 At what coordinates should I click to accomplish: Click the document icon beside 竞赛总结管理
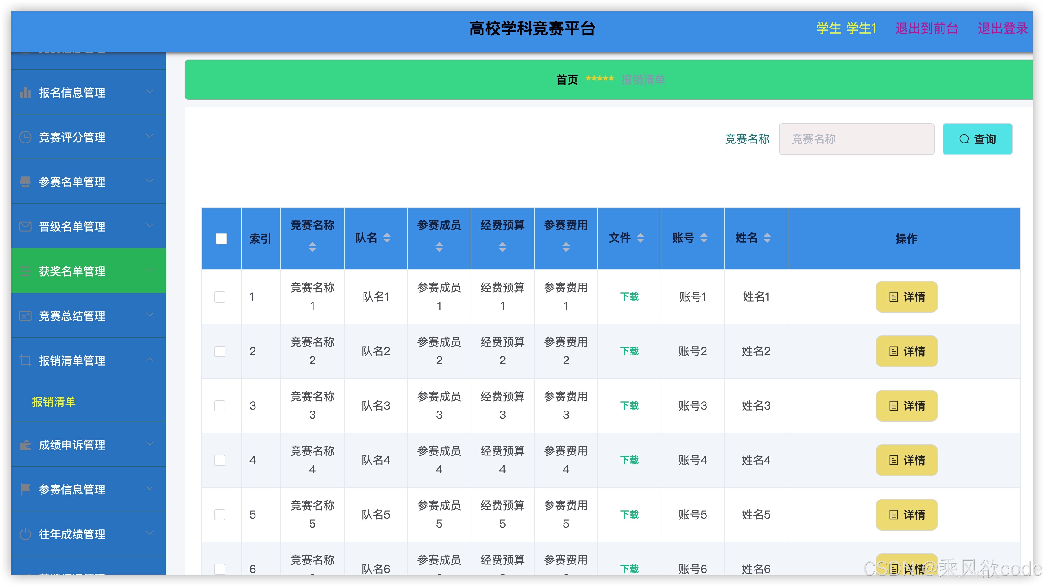pyautogui.click(x=25, y=315)
